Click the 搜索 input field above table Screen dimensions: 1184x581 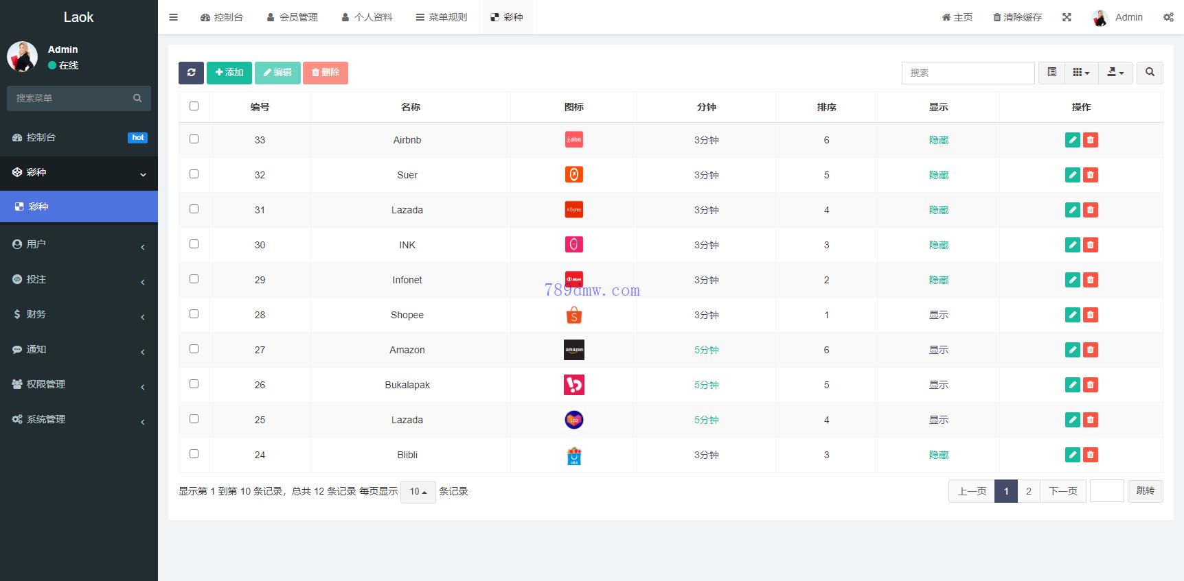(x=968, y=73)
